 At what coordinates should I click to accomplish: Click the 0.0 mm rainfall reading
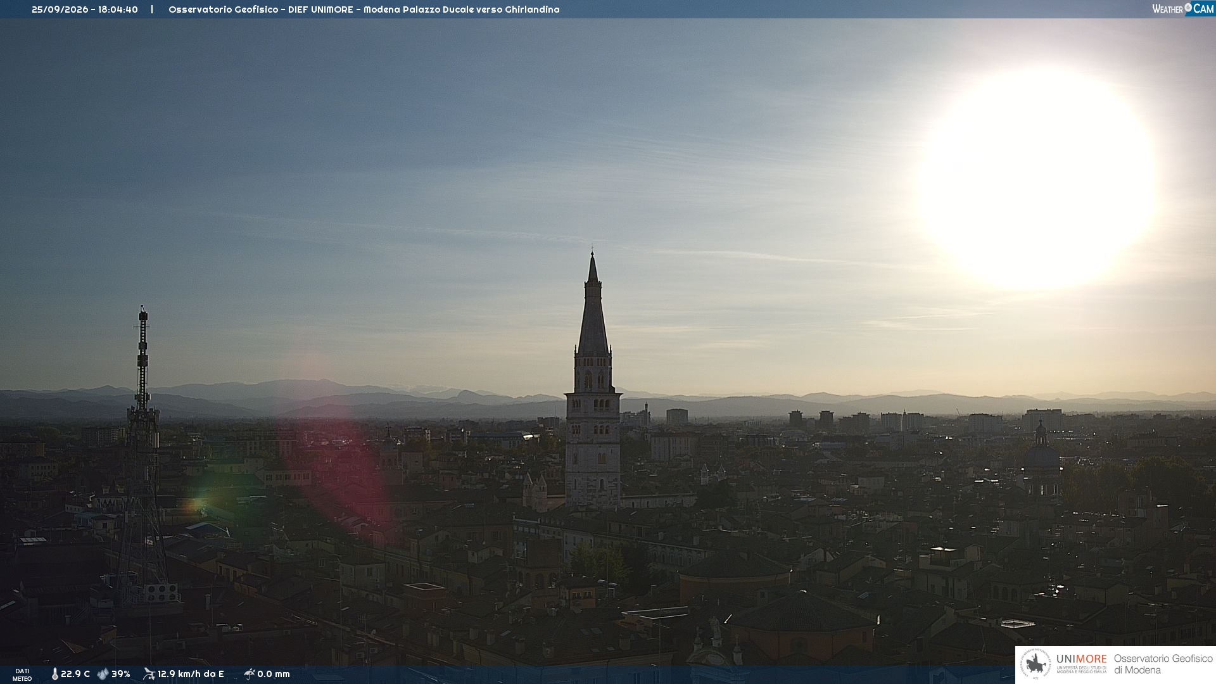pos(274,674)
